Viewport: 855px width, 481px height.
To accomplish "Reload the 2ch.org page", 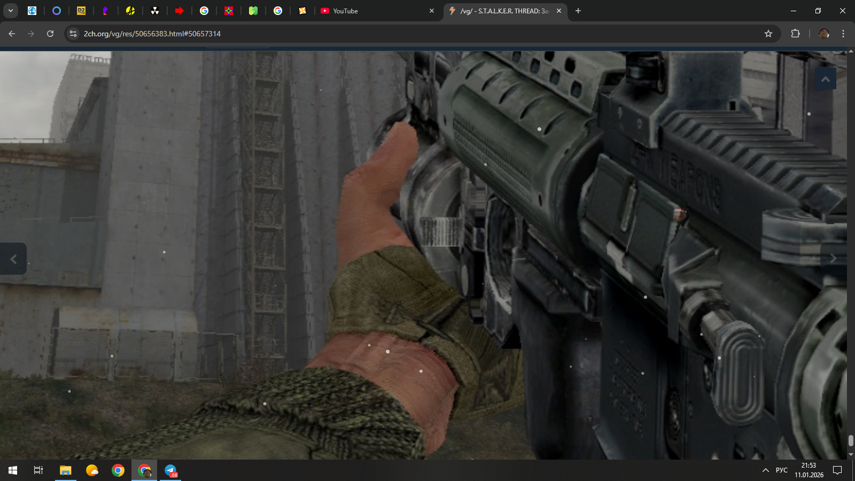I will tap(50, 34).
